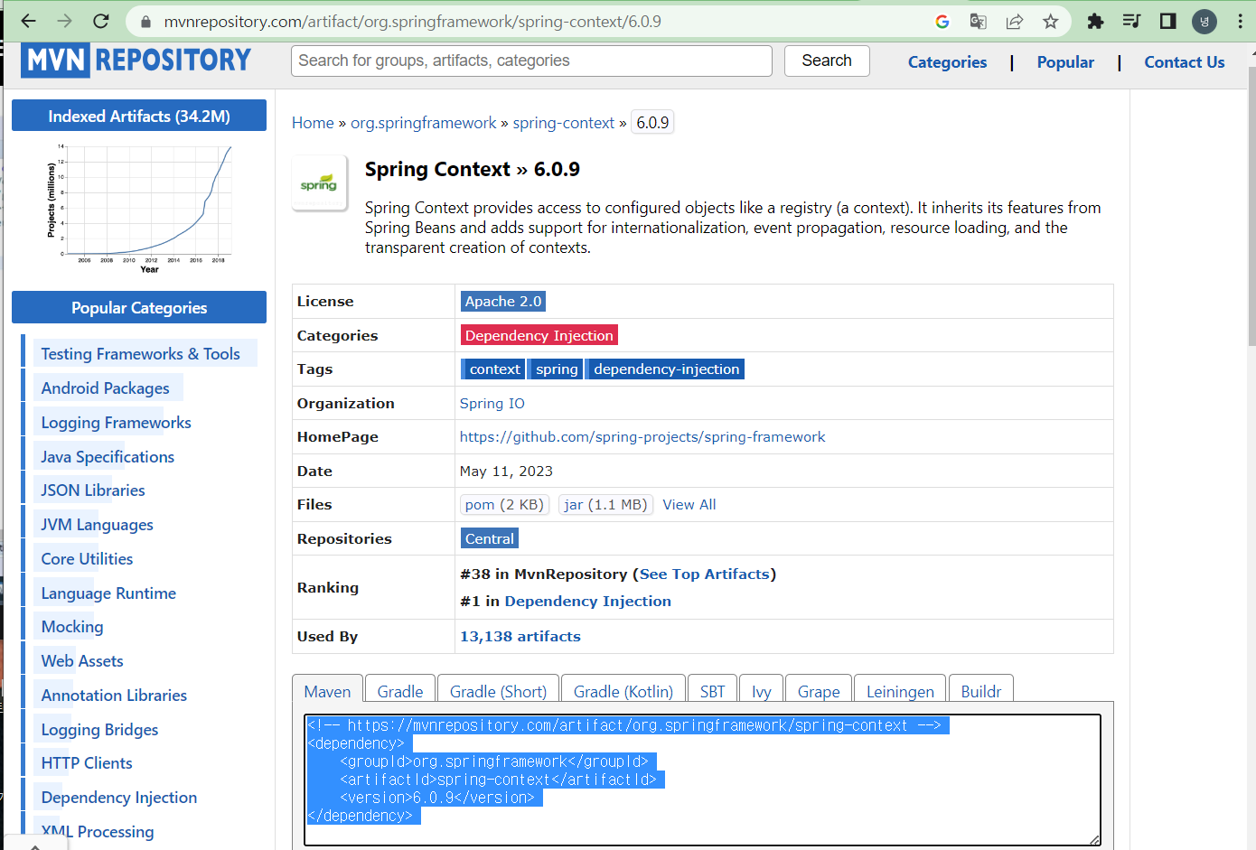Go forward with browser forward arrow
The height and width of the screenshot is (850, 1256).
click(x=65, y=21)
